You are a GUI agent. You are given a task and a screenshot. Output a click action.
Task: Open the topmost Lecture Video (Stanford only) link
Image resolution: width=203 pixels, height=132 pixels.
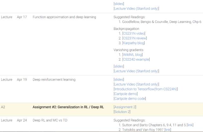(x=136, y=9)
